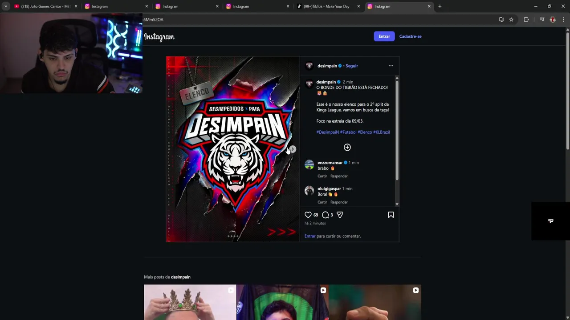Click Entrar link to like or comment
Screen dimensions: 570x320
click(310, 236)
